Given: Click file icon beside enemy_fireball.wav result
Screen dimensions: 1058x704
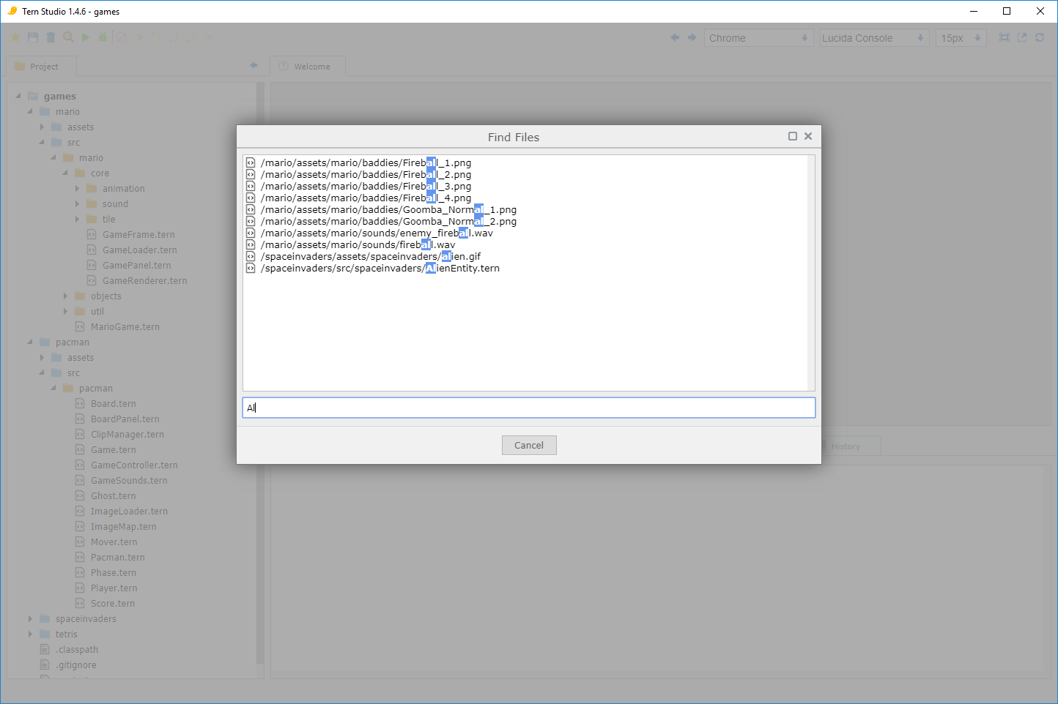Looking at the screenshot, I should 251,233.
